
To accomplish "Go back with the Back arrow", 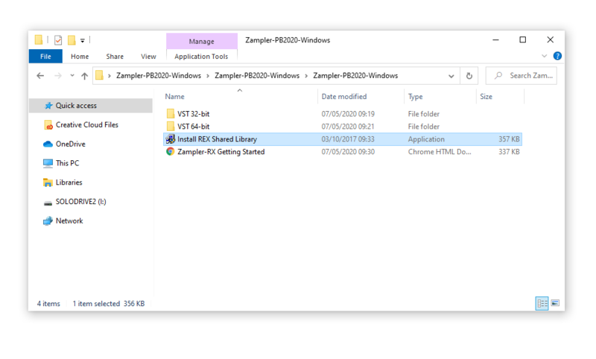I will click(x=40, y=76).
